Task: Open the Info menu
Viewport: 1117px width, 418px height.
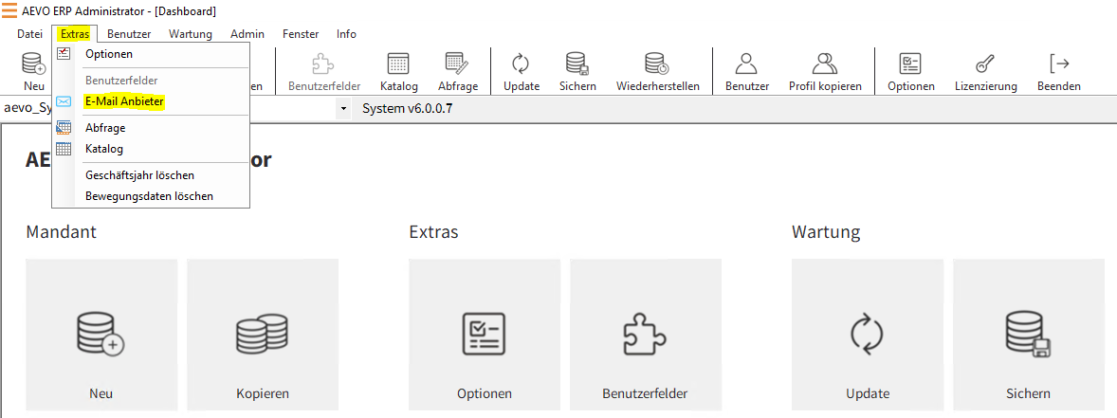Action: pyautogui.click(x=346, y=33)
